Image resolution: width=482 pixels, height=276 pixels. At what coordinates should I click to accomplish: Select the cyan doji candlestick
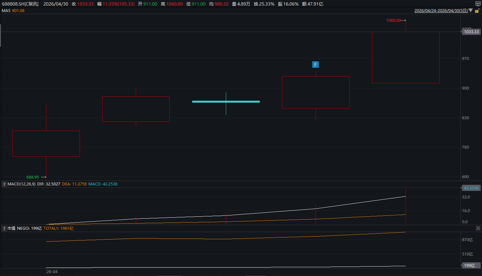(226, 102)
